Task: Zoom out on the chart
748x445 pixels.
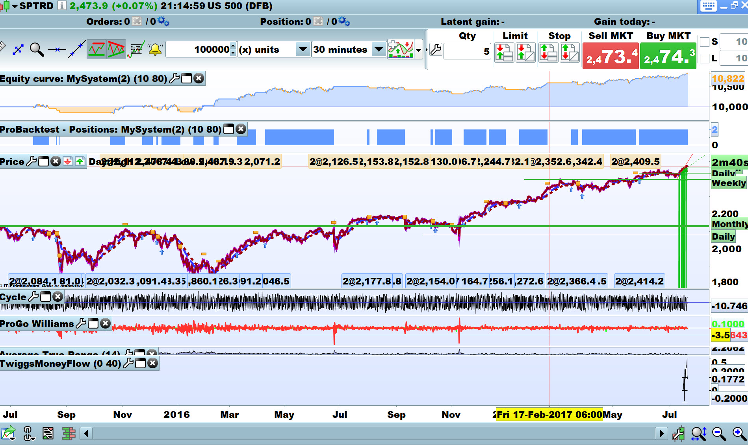Action: (x=719, y=434)
